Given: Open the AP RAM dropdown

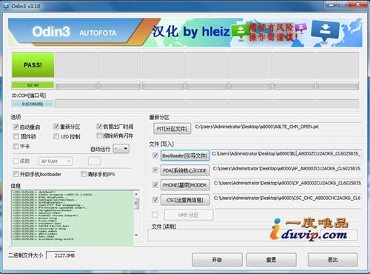Looking at the screenshot, I should [x=55, y=161].
